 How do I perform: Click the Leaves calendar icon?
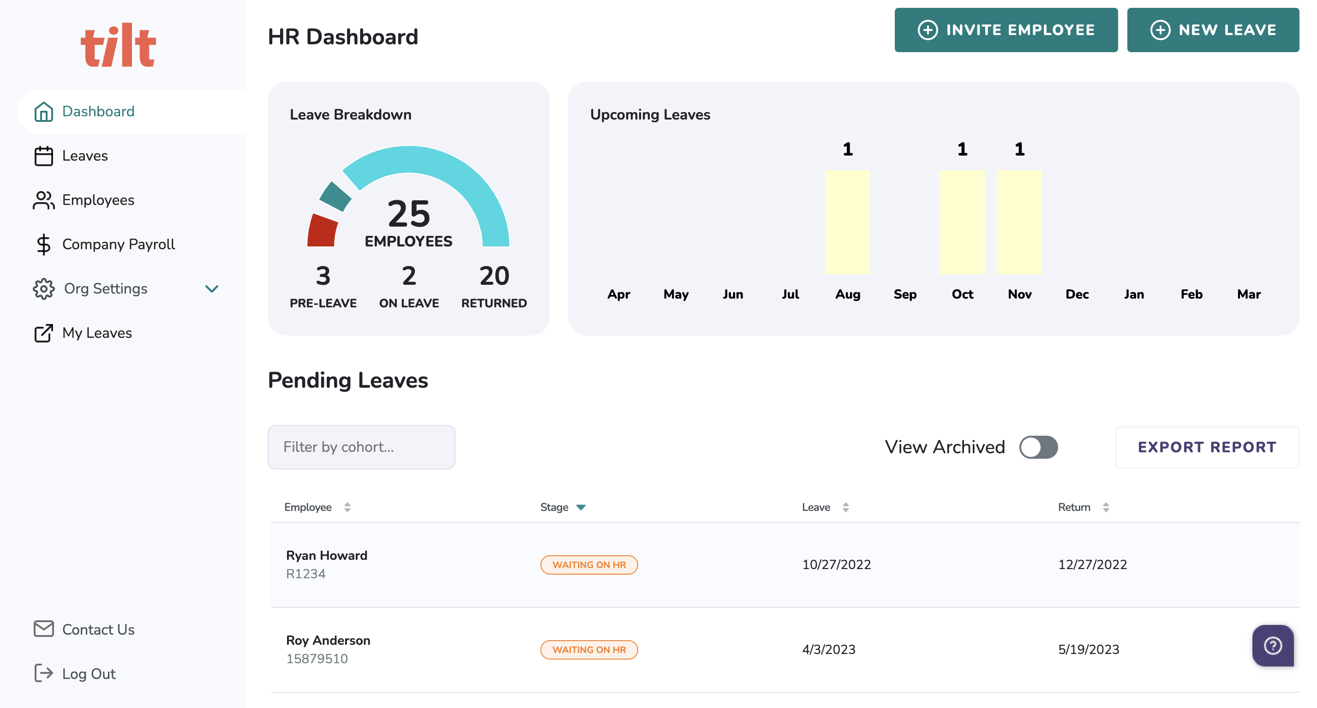coord(43,156)
